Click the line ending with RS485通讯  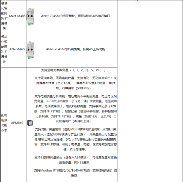(75, 162)
